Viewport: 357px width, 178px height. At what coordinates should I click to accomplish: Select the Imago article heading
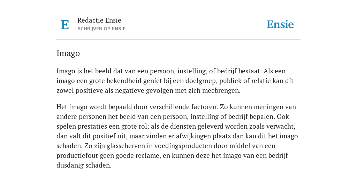pos(68,53)
